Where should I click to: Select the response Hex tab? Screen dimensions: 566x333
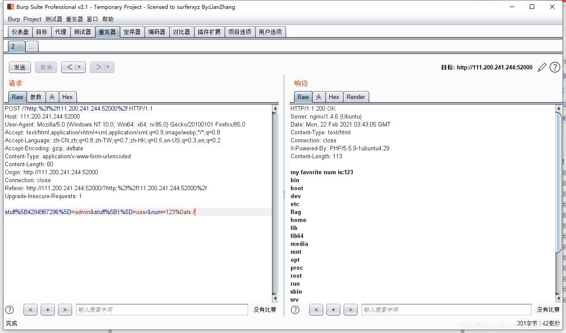334,97
